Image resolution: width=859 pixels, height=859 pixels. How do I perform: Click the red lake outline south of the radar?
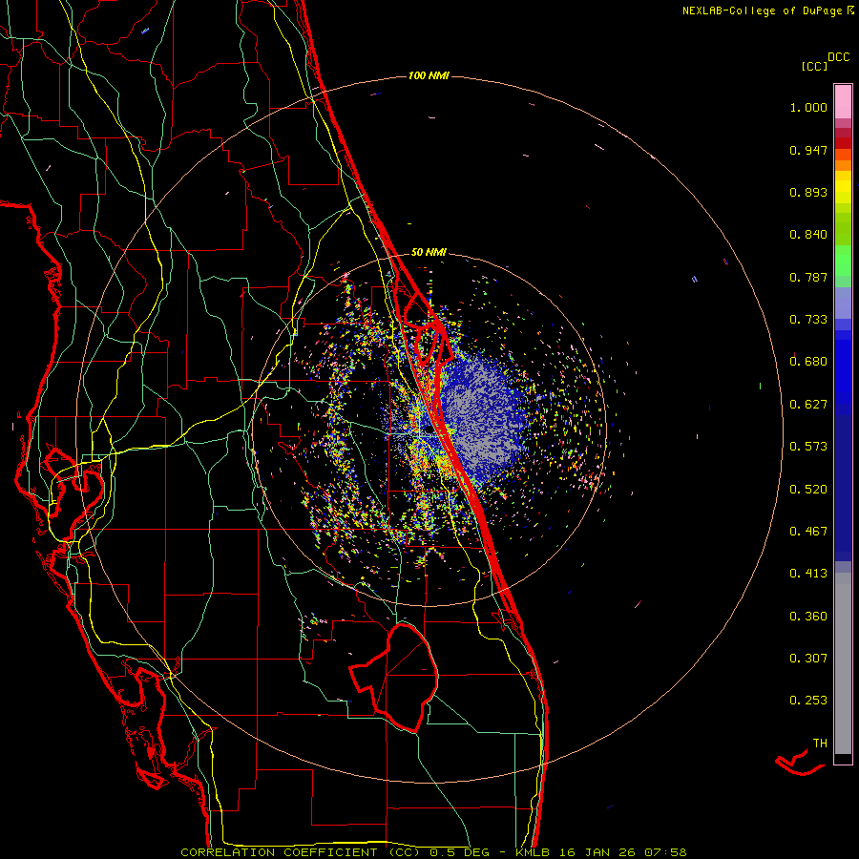click(394, 678)
